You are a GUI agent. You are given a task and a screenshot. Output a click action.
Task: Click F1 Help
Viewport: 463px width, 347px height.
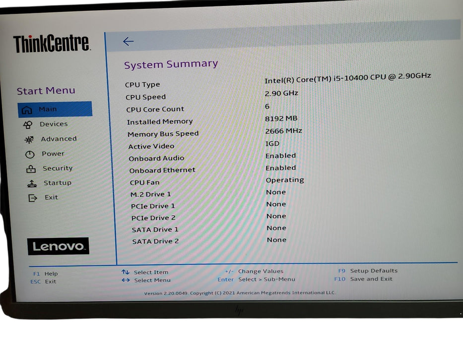pyautogui.click(x=46, y=274)
